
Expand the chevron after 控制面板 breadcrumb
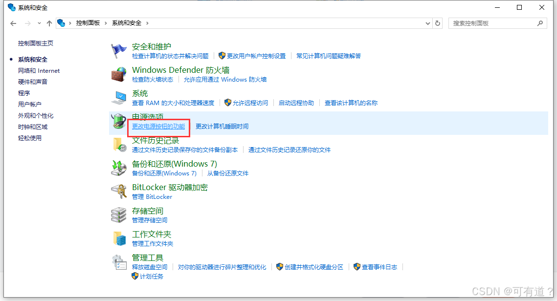[106, 23]
